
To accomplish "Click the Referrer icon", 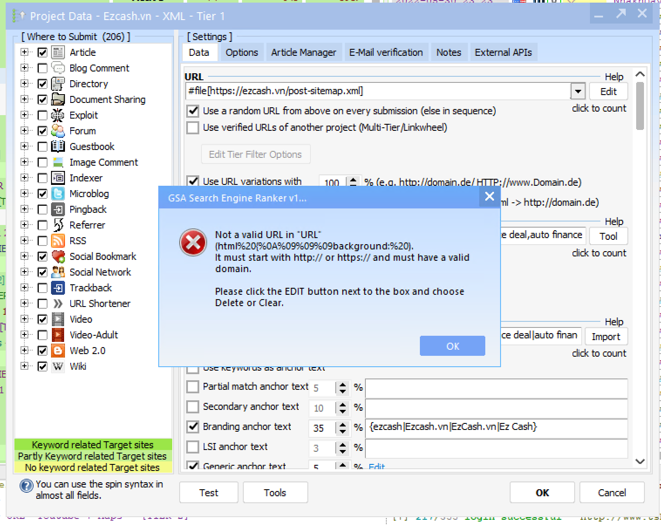I will 58,225.
